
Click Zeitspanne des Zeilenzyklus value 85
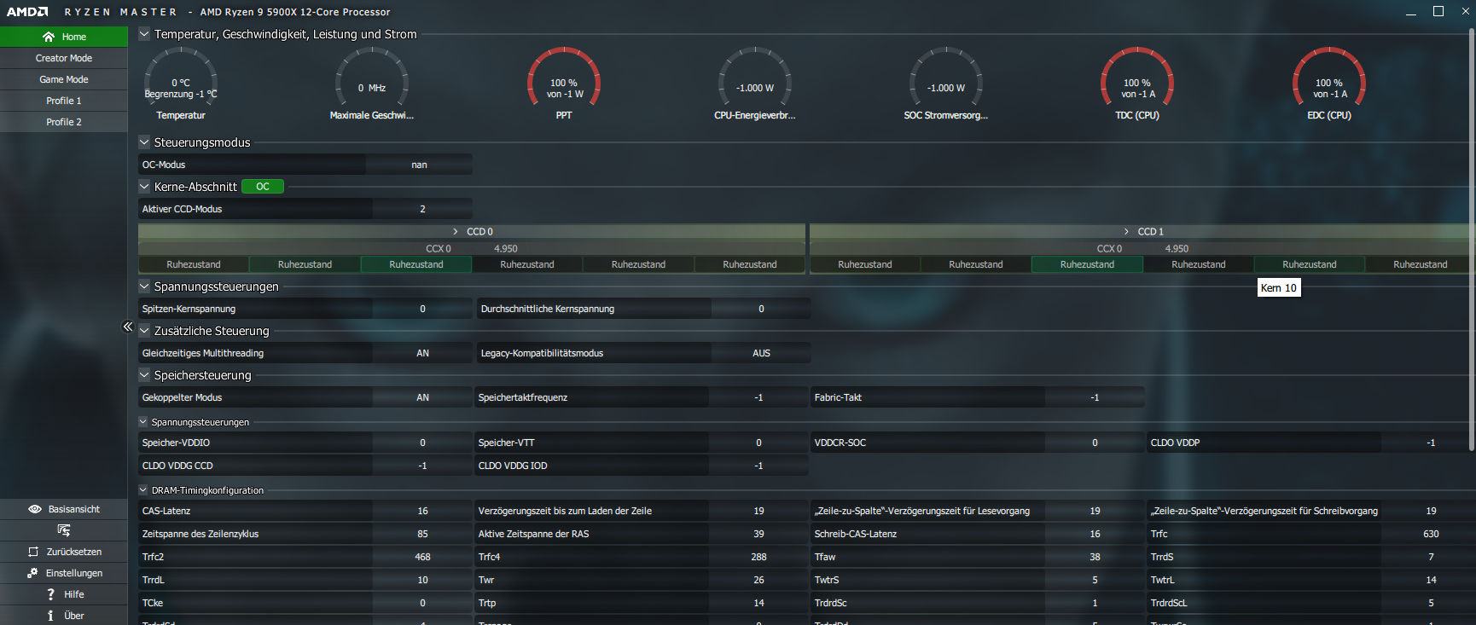(422, 534)
